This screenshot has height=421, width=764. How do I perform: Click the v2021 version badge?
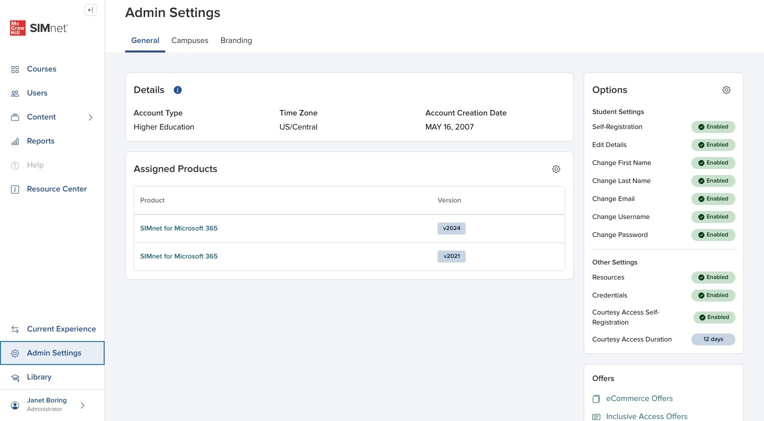click(452, 256)
